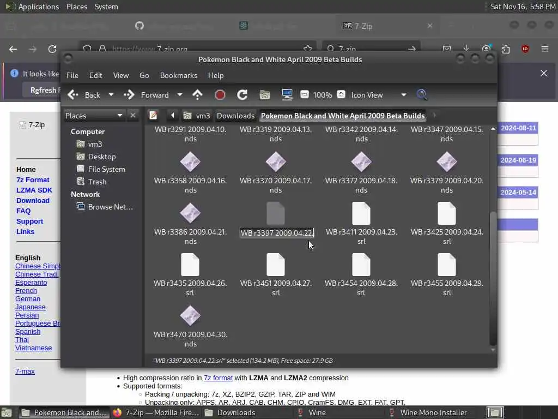Image resolution: width=558 pixels, height=419 pixels.
Task: Open the Computer toolbar icon
Action: click(x=287, y=95)
